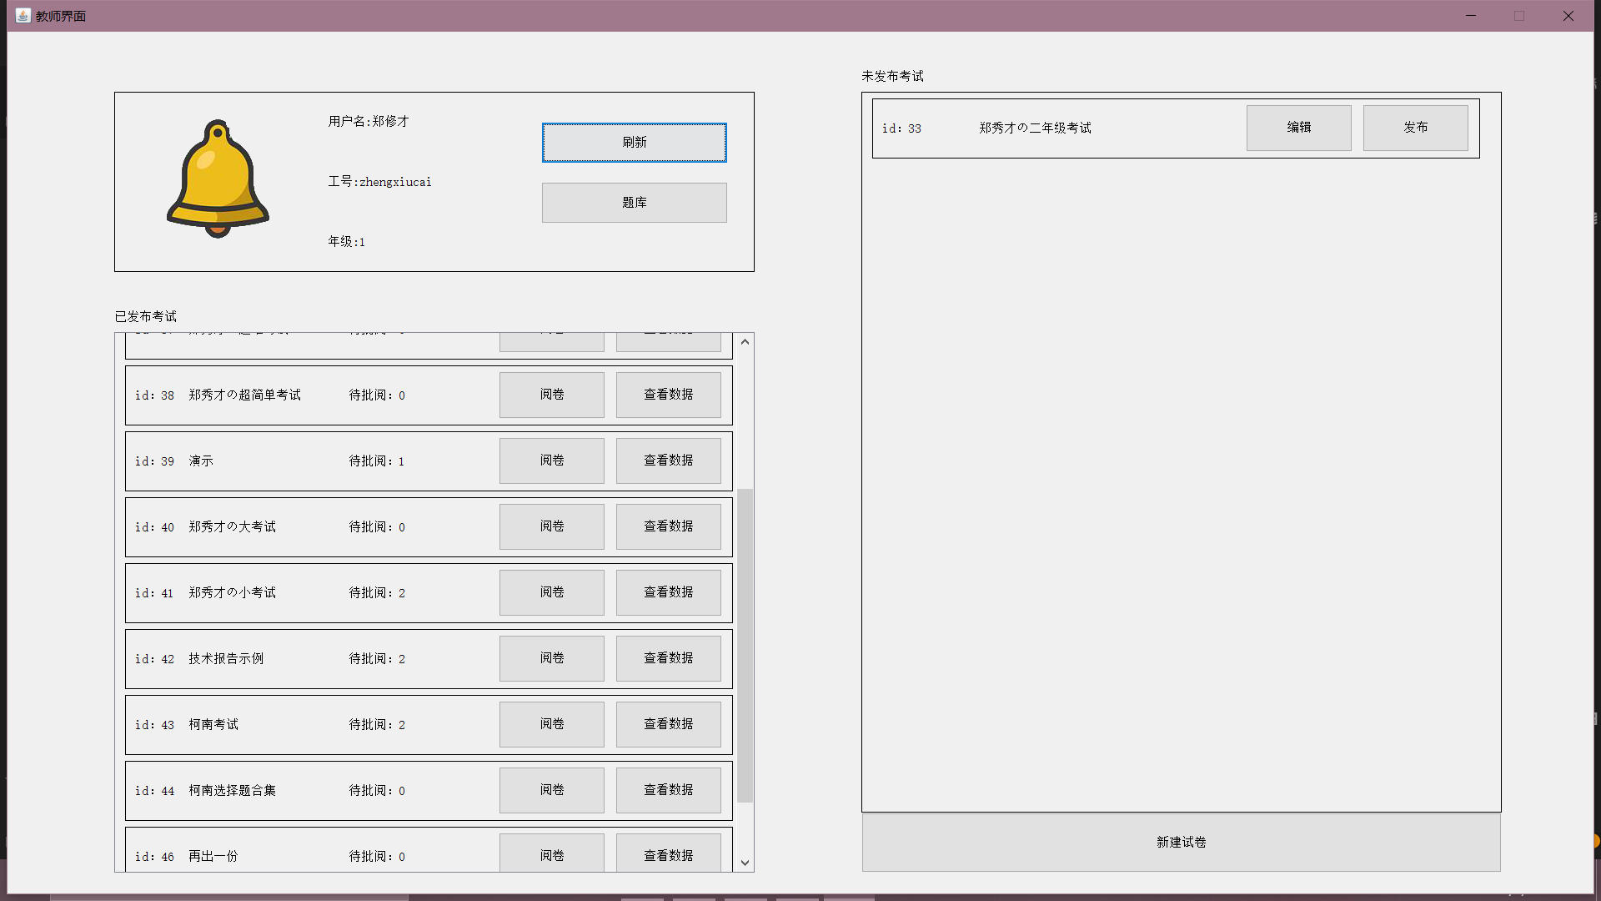The width and height of the screenshot is (1601, 901).
Task: View data for 柯南选择题合集
Action: 668,790
